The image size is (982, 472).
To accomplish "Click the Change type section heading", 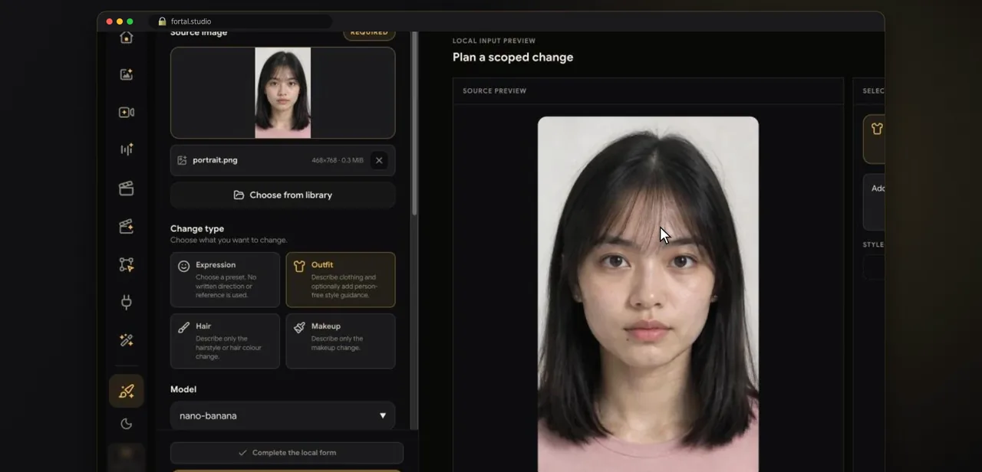I will click(x=197, y=228).
